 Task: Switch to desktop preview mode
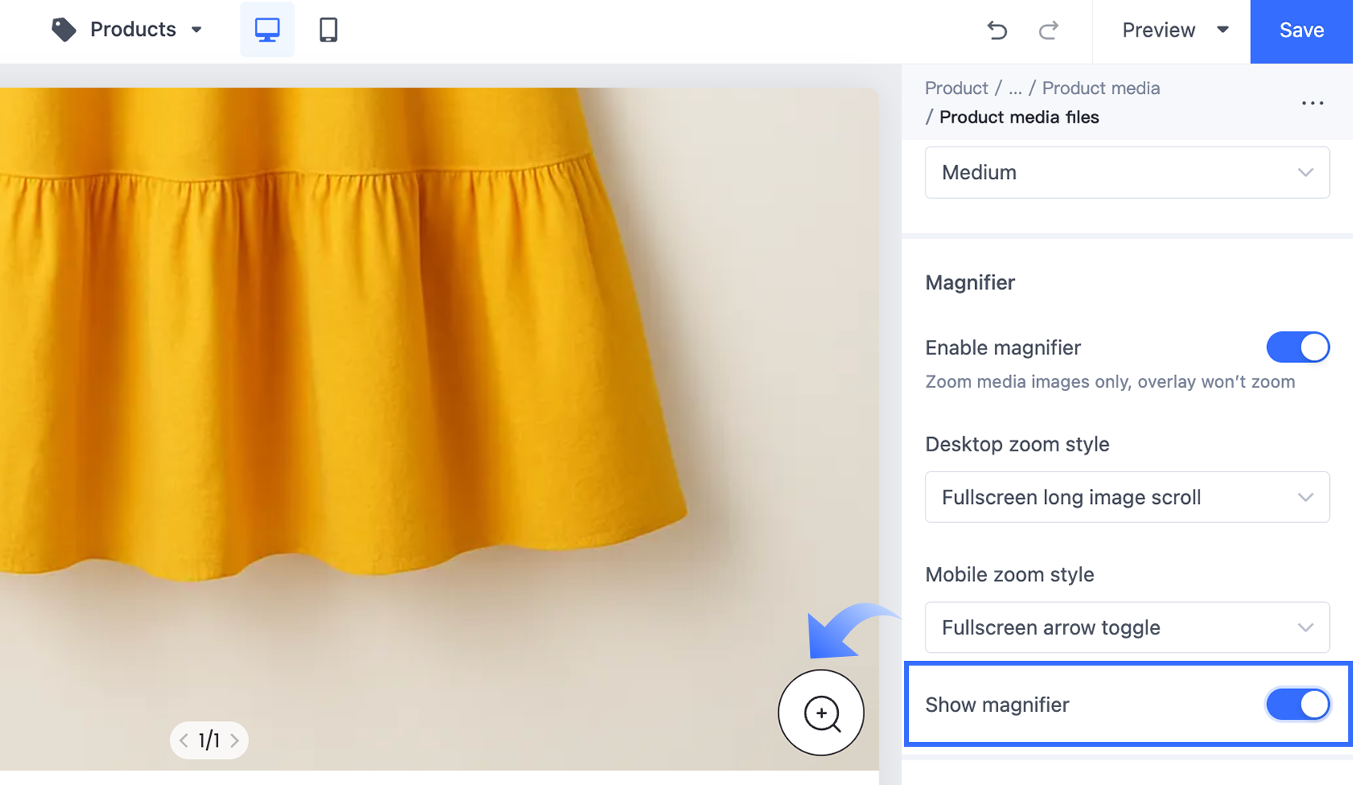(x=267, y=29)
